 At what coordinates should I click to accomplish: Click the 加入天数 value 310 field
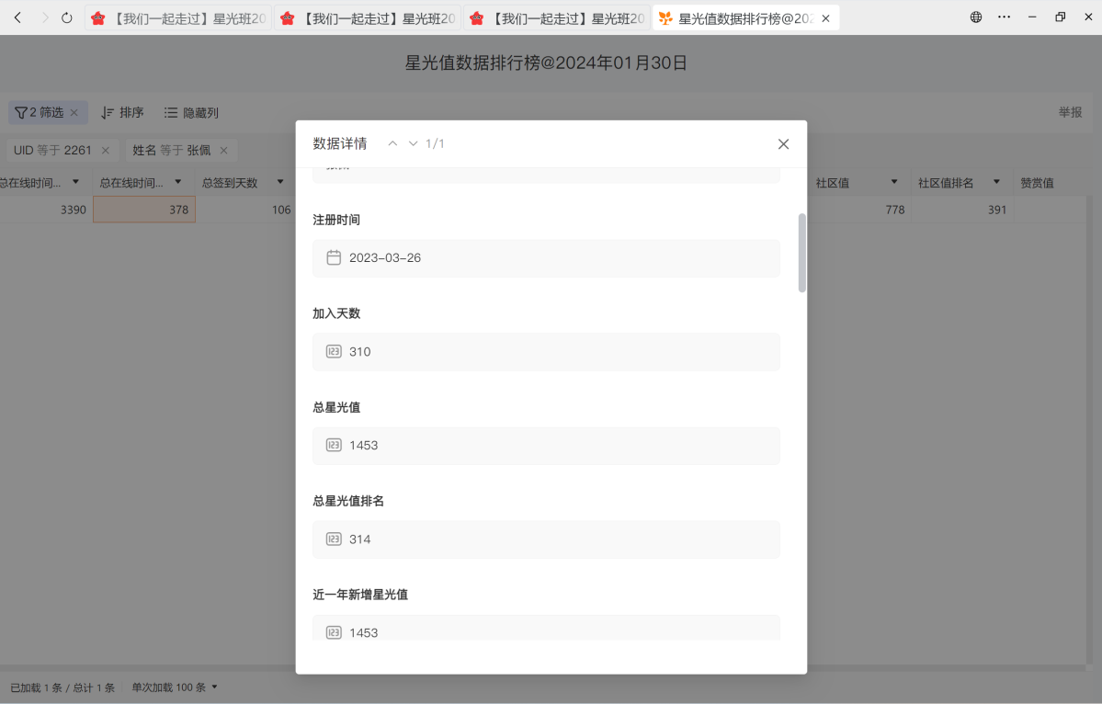click(x=546, y=351)
